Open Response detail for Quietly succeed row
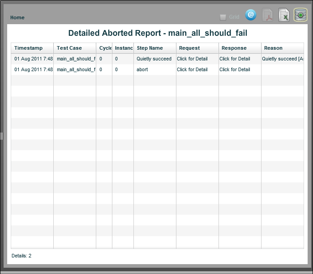313x274 pixels. [235, 59]
